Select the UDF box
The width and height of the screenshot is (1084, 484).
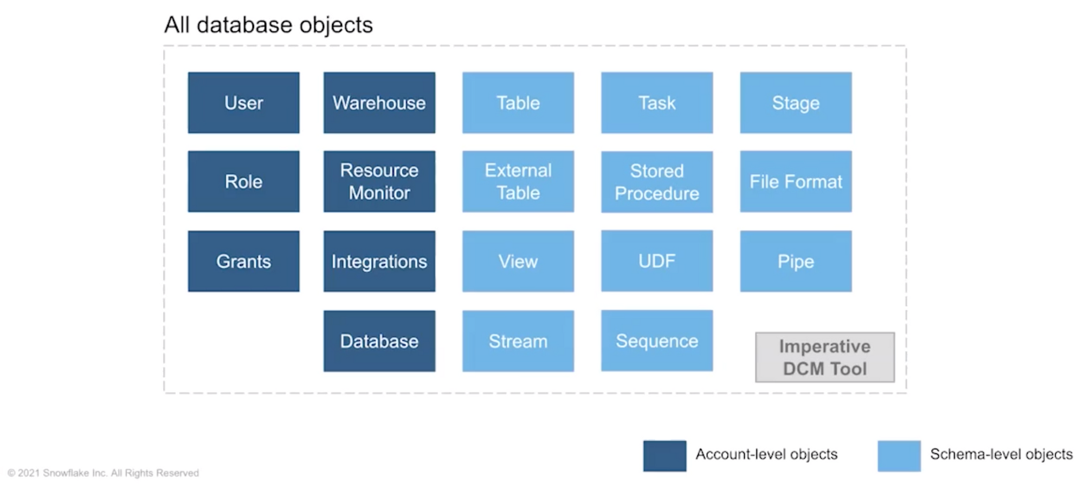point(657,261)
